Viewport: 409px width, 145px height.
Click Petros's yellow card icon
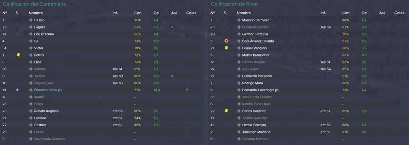[18, 55]
